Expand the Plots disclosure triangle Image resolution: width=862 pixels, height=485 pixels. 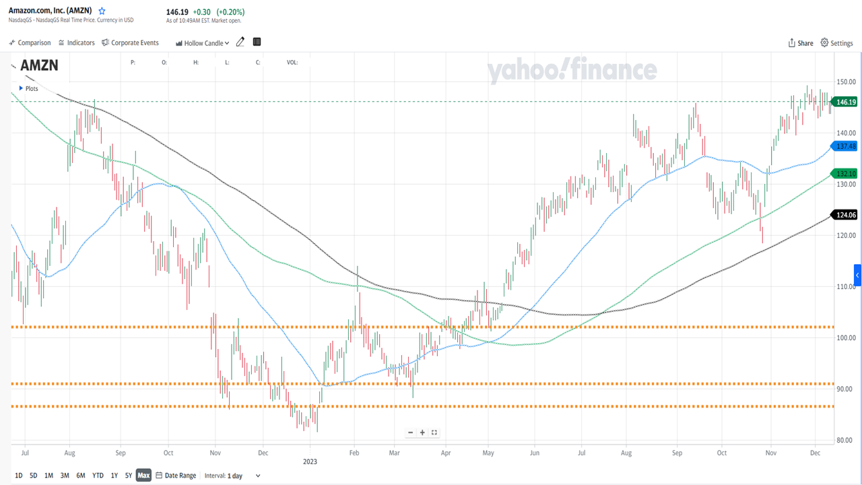tap(21, 88)
